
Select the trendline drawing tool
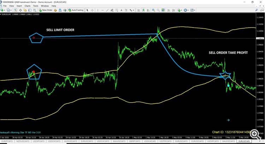[107, 10]
